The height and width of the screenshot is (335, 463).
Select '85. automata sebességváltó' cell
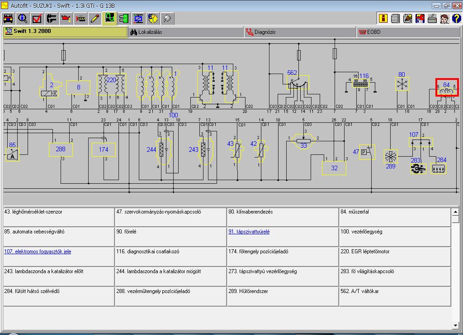[x=59, y=237]
